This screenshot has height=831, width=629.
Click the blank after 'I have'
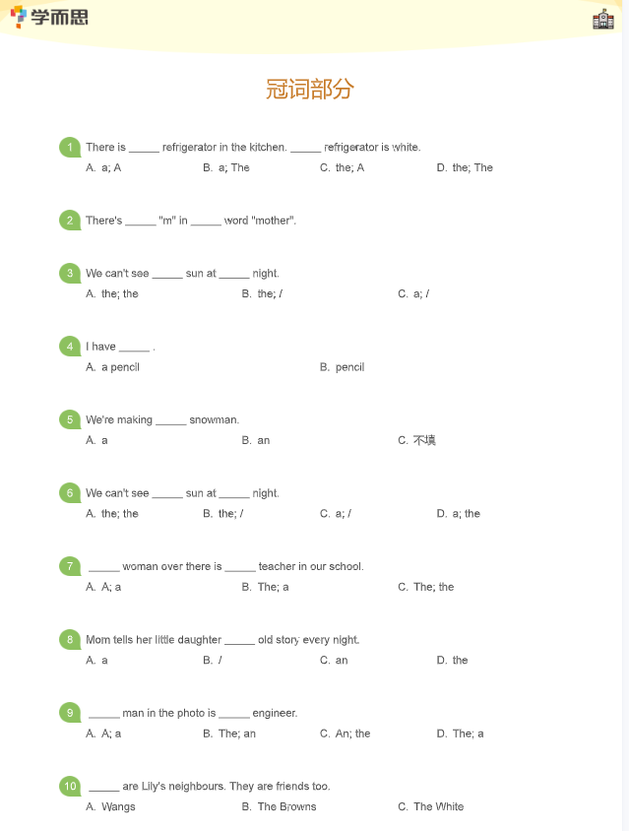pyautogui.click(x=135, y=348)
